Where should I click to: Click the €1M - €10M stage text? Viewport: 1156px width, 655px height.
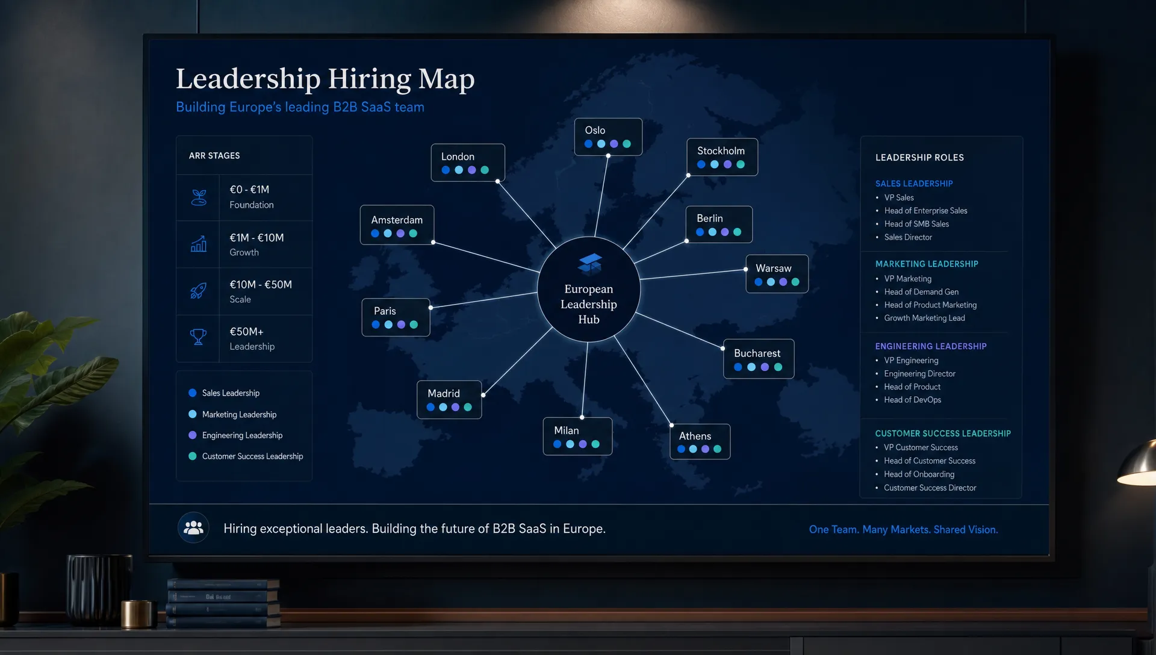click(256, 238)
